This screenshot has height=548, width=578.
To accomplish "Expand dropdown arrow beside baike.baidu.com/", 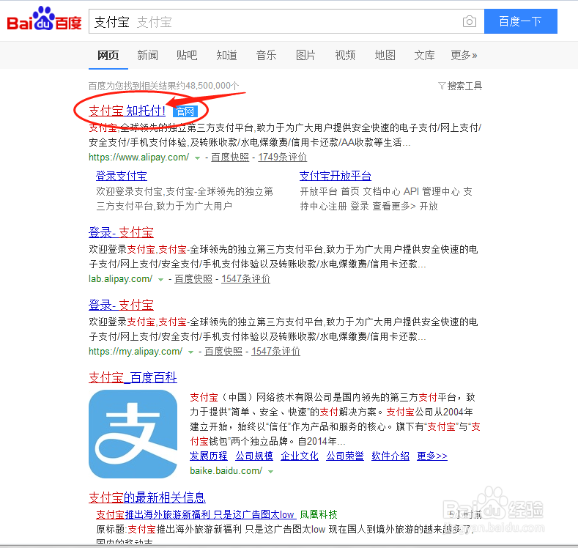I will (271, 472).
